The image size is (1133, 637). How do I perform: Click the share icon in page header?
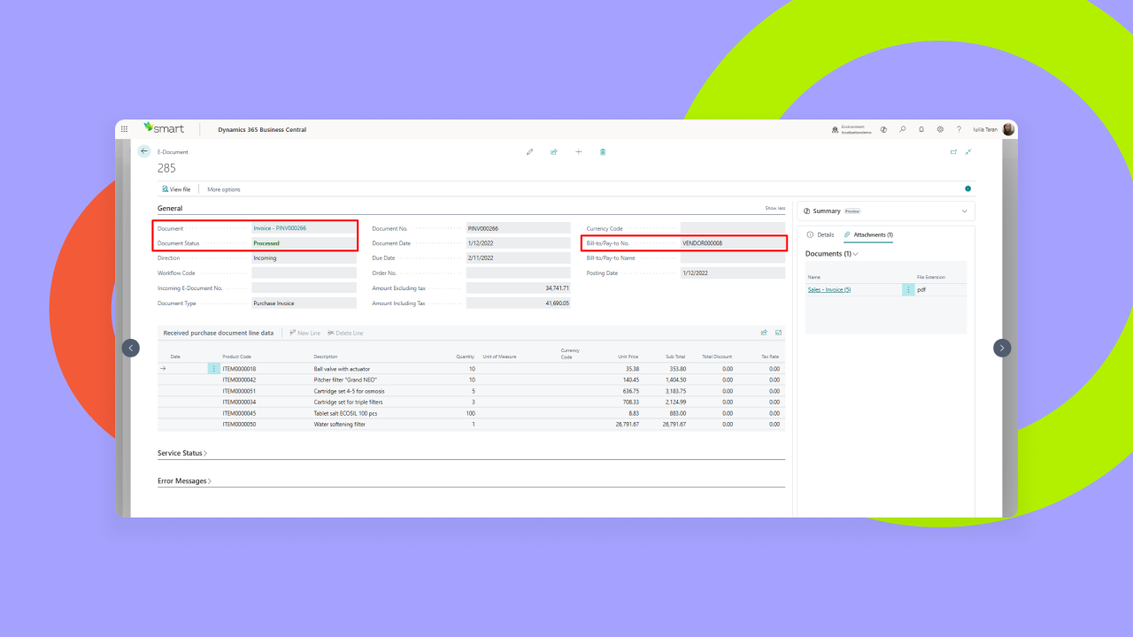pyautogui.click(x=554, y=152)
